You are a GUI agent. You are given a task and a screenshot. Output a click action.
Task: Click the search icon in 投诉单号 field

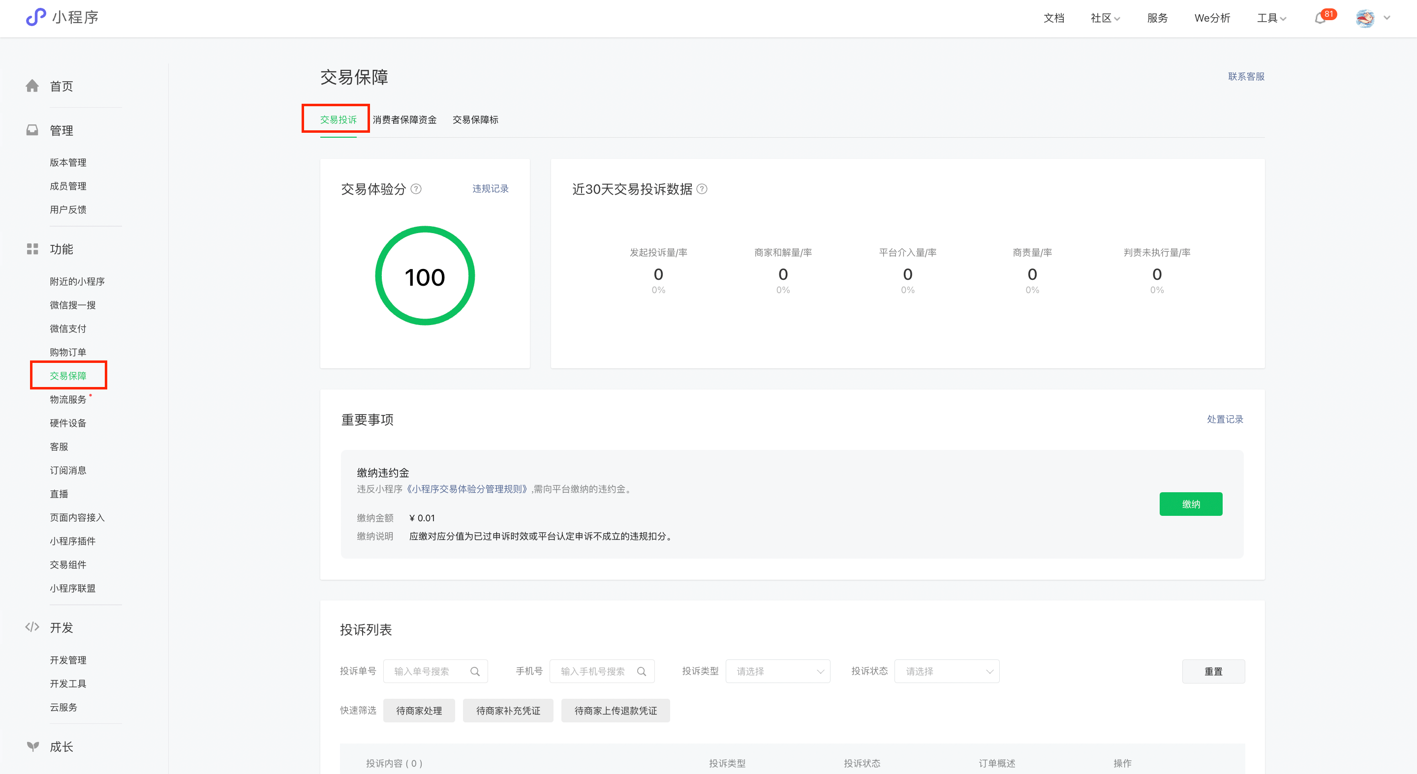475,671
